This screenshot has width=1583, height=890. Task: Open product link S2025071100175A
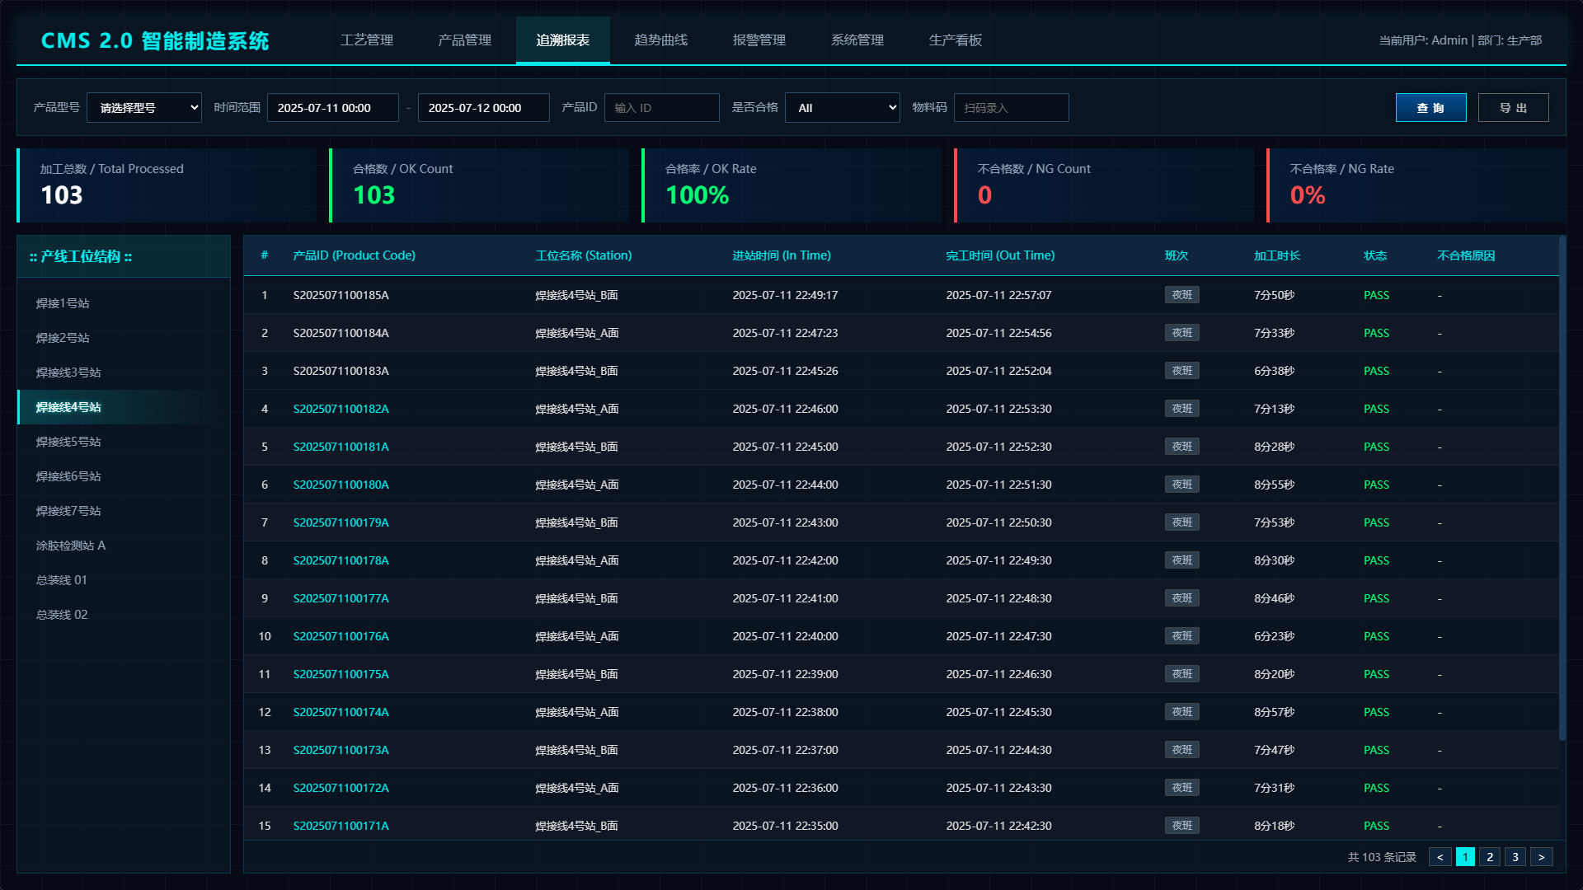click(341, 674)
